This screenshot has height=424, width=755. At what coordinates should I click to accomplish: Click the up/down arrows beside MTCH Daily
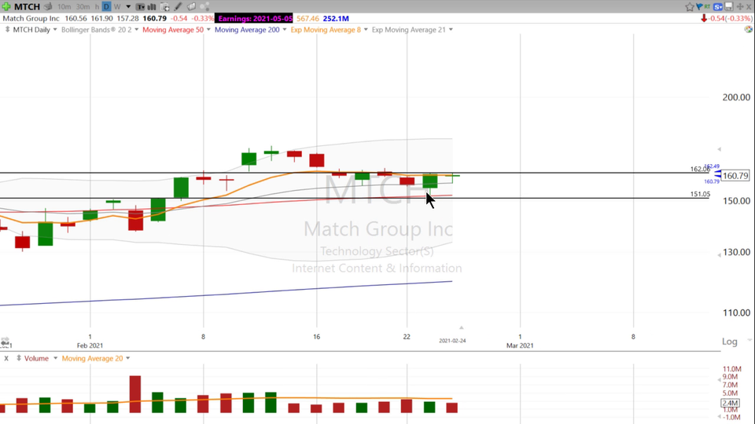pyautogui.click(x=7, y=30)
